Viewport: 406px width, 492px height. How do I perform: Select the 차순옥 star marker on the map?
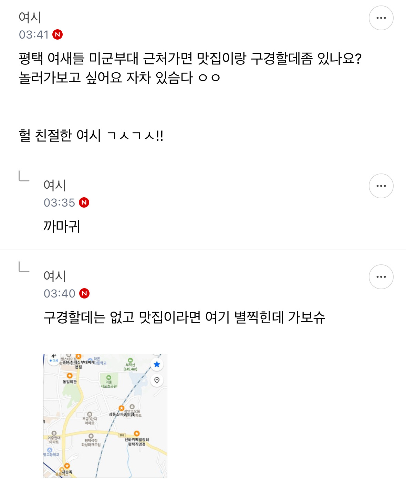[x=67, y=466]
